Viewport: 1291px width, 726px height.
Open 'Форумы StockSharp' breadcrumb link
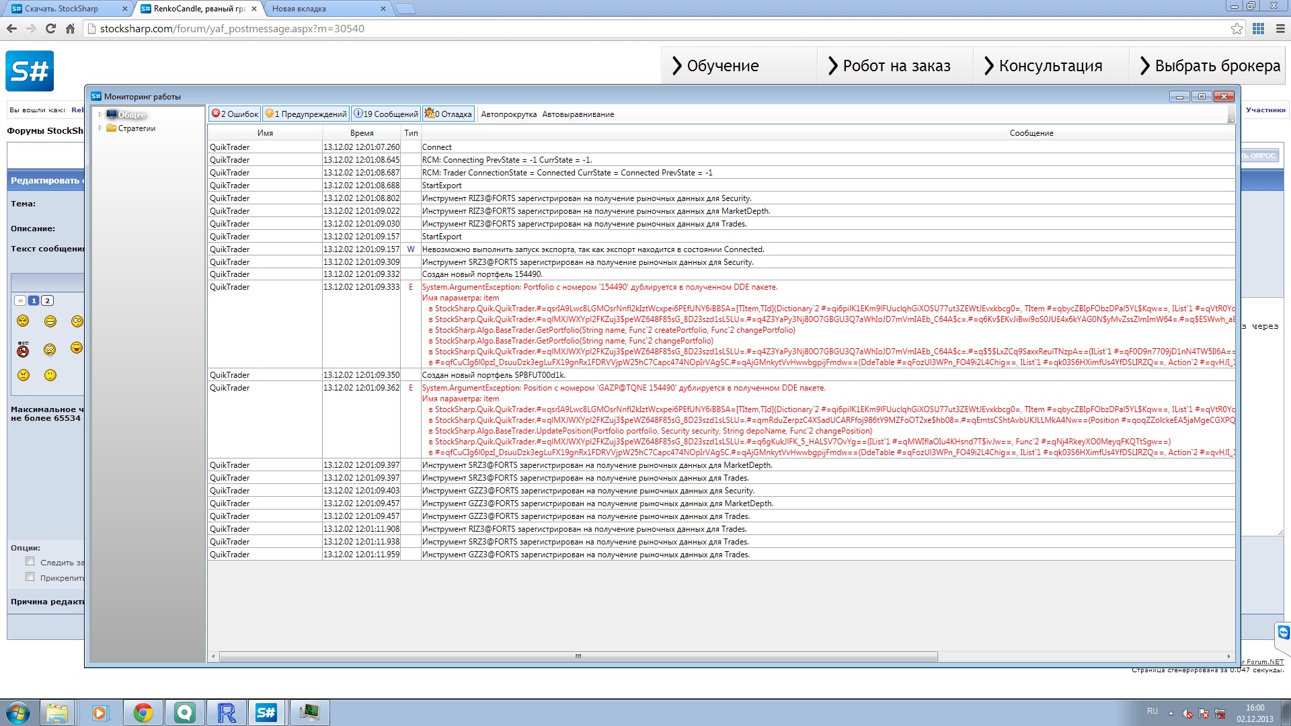tap(45, 130)
